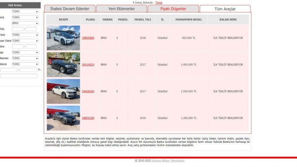View the grey BMW photo for 34BDS289

pos(63,118)
